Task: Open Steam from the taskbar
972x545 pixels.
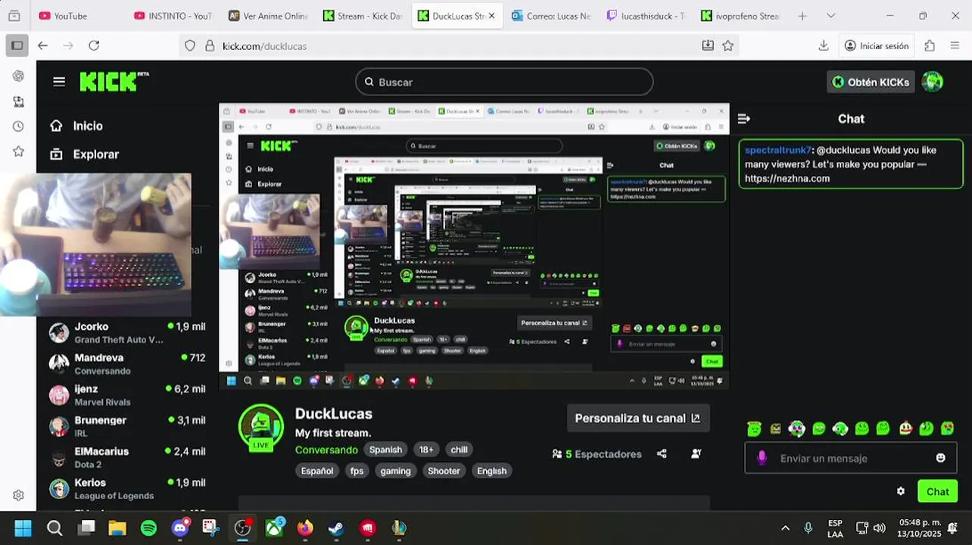Action: pyautogui.click(x=336, y=528)
